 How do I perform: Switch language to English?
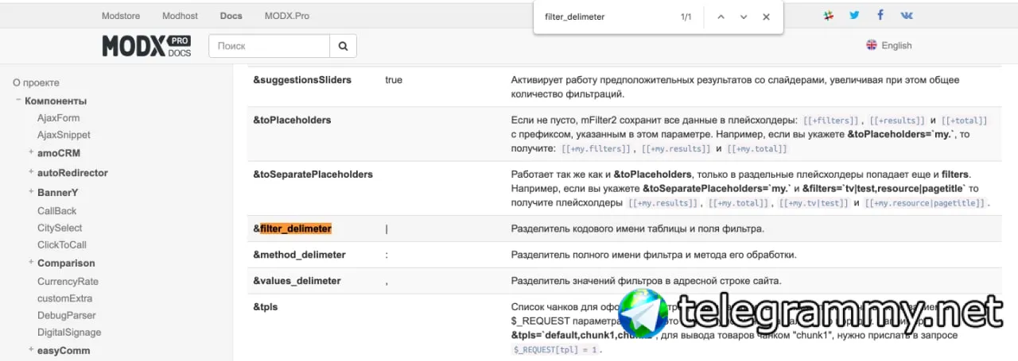[x=896, y=45]
